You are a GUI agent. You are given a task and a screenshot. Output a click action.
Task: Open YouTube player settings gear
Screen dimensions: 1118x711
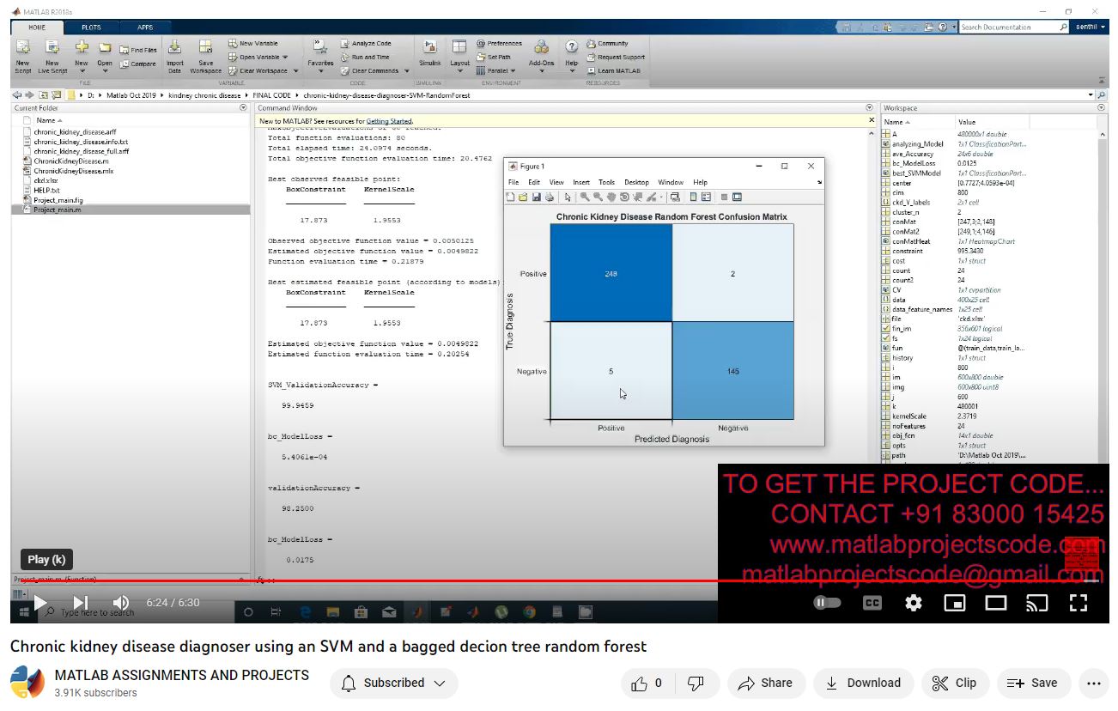914,603
